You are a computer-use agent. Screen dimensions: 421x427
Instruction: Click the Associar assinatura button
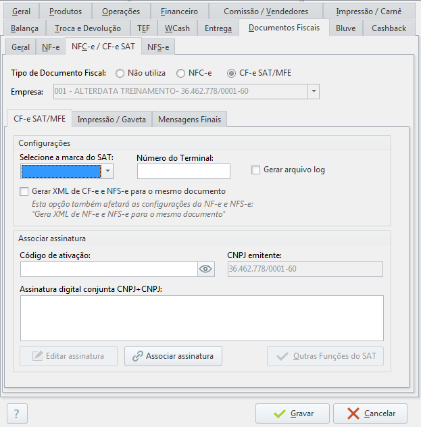click(173, 356)
